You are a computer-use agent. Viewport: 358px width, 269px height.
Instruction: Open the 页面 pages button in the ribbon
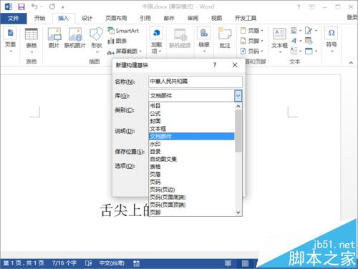(10, 39)
